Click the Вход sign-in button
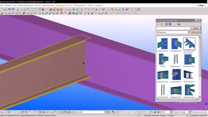 (x=200, y=5)
